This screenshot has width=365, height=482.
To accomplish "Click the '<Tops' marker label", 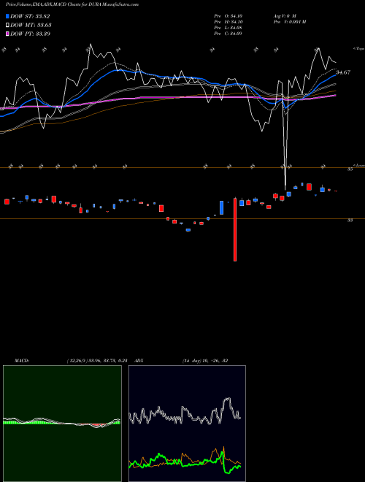I will (358, 49).
